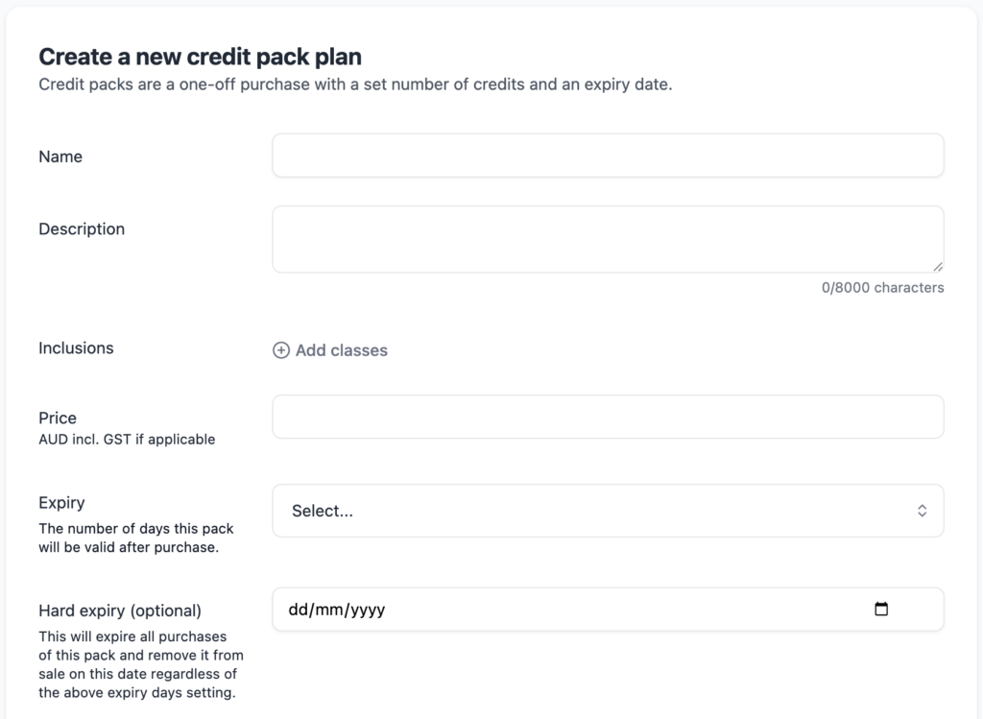Image resolution: width=983 pixels, height=719 pixels.
Task: Click the "0/8000 characters" counter
Action: 882,287
